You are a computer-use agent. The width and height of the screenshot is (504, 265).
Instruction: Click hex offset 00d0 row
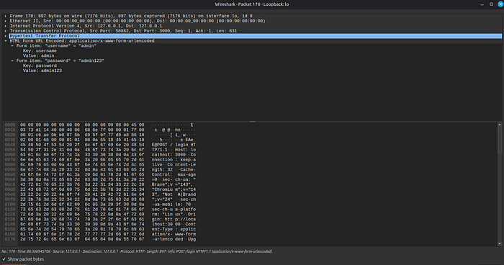pyautogui.click(x=10, y=189)
